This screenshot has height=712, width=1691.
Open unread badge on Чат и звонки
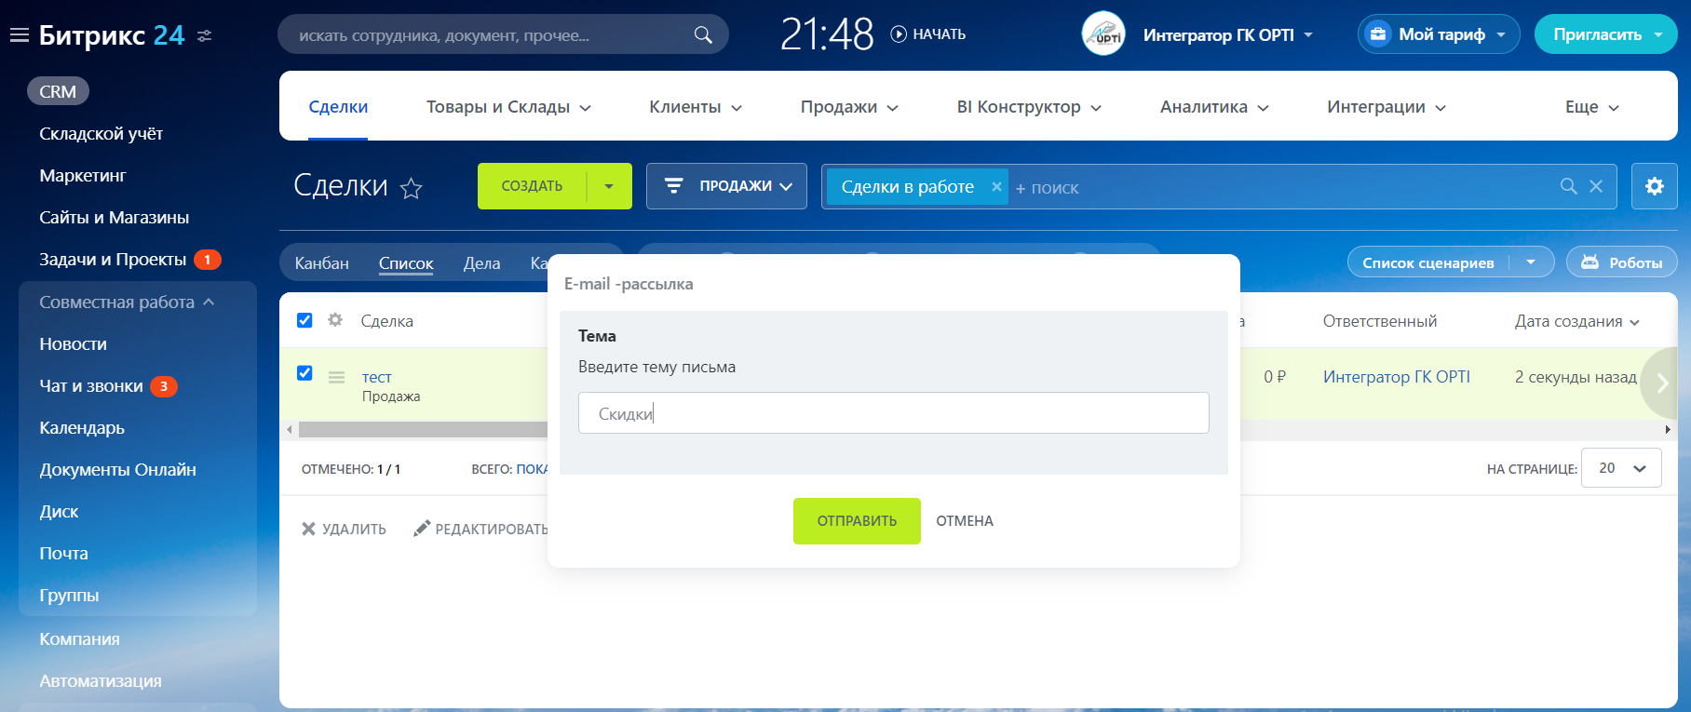(164, 386)
